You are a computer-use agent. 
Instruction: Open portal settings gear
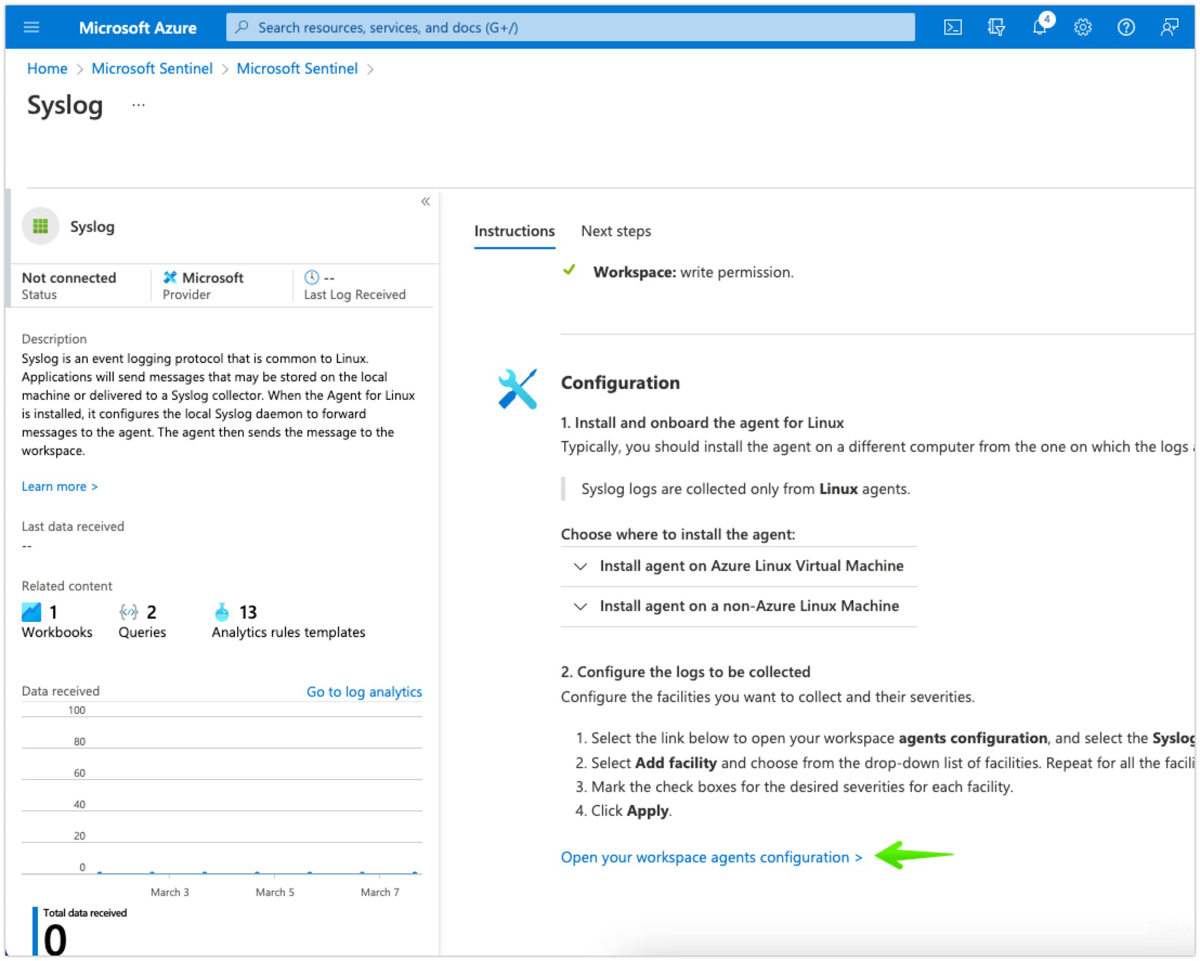1082,27
